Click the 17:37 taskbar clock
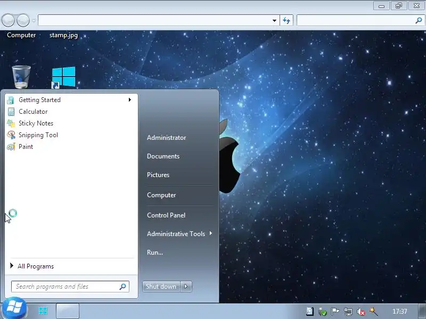The image size is (426, 319). pyautogui.click(x=400, y=312)
